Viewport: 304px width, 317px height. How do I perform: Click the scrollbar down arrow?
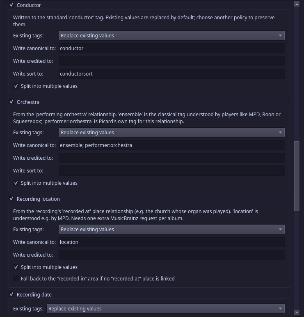297,312
